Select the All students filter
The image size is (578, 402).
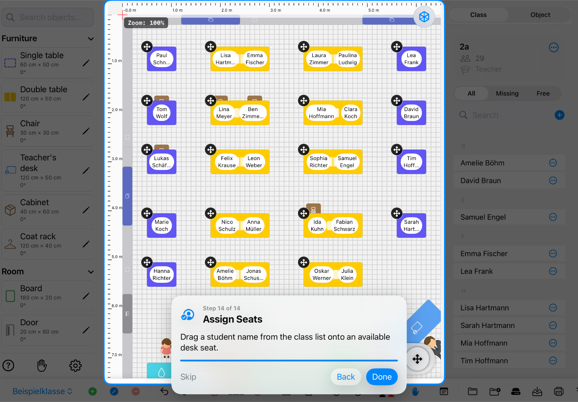(x=471, y=93)
